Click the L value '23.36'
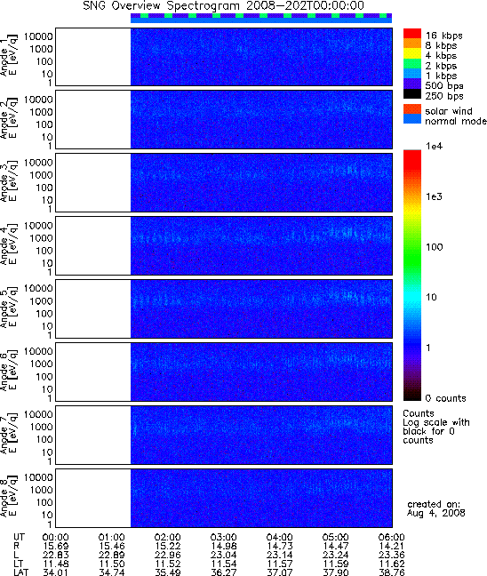Image resolution: width=487 pixels, height=576 pixels. tap(392, 555)
